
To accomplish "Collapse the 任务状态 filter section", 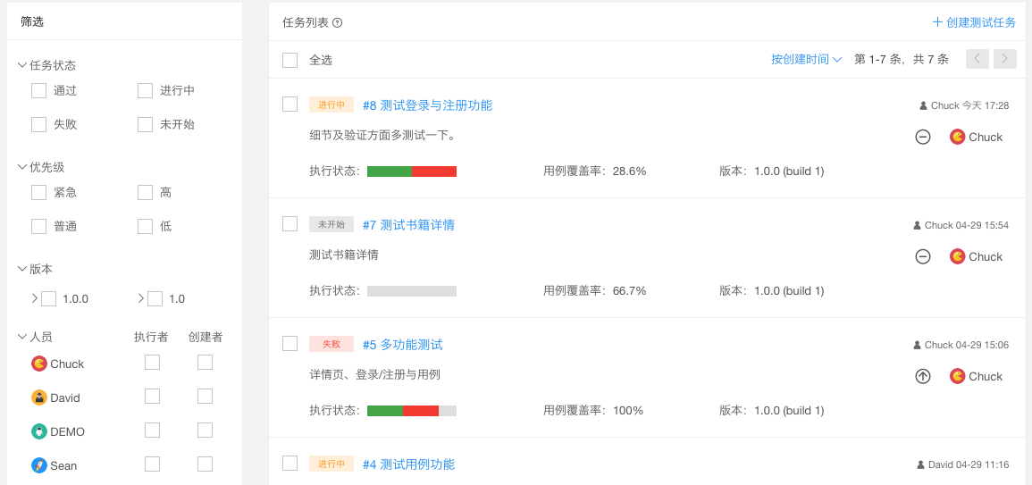I will click(x=22, y=65).
